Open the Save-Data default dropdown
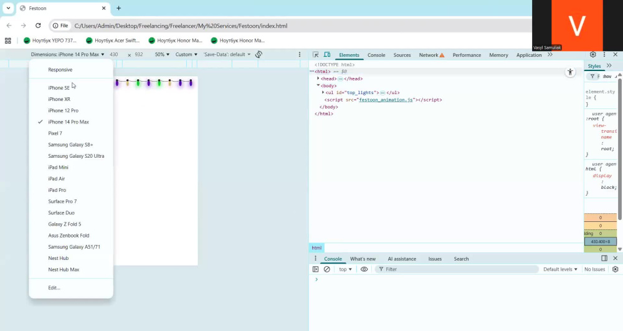The width and height of the screenshot is (623, 331). [227, 54]
